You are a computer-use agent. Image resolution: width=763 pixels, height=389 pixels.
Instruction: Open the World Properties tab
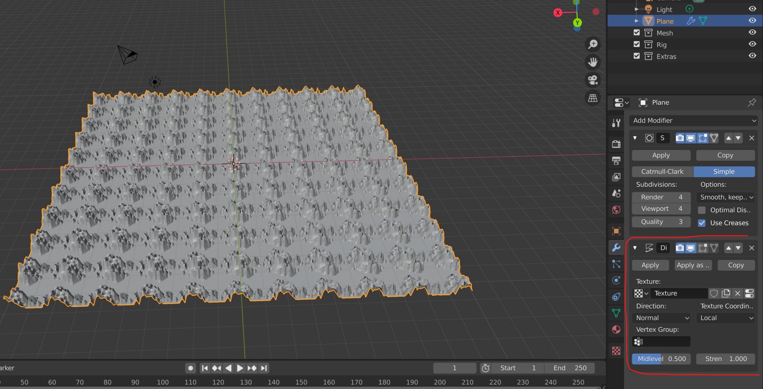pyautogui.click(x=616, y=209)
